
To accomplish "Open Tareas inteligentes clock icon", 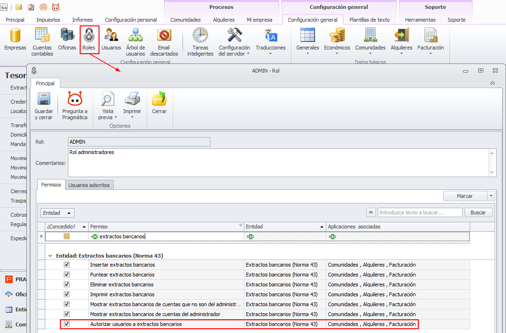I will point(200,35).
